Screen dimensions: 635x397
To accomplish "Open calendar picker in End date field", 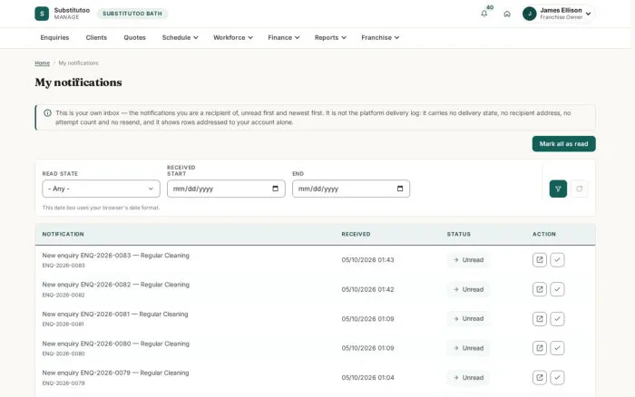I will point(400,189).
